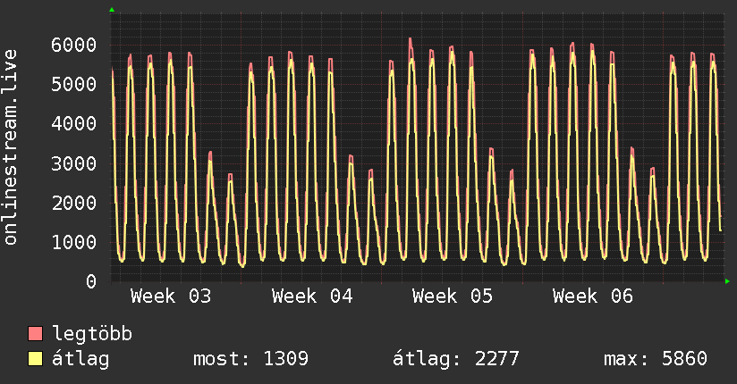
Task: Select the Week 04 axis label
Action: [312, 296]
